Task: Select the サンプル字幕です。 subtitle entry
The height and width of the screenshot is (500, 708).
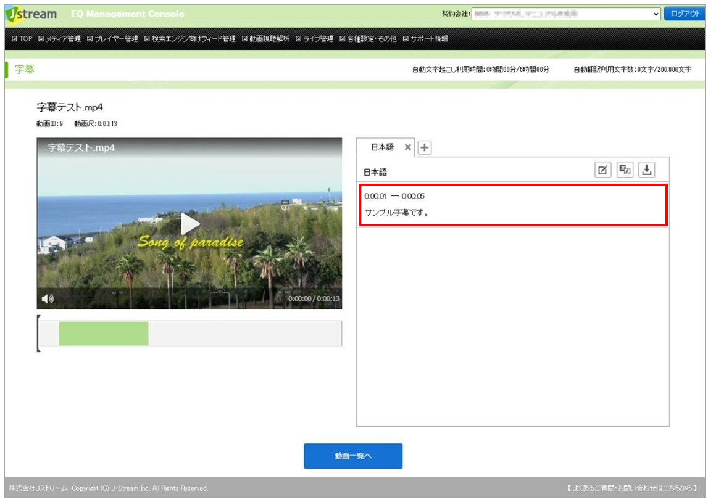Action: click(x=396, y=212)
